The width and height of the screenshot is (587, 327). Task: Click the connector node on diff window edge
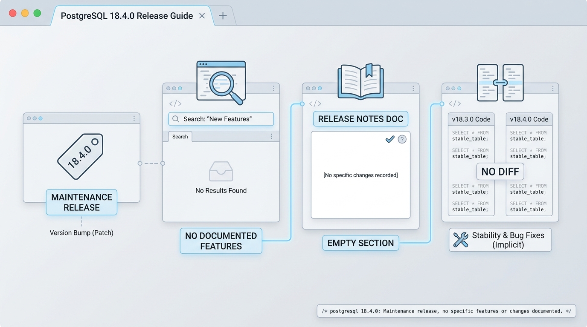pyautogui.click(x=442, y=104)
